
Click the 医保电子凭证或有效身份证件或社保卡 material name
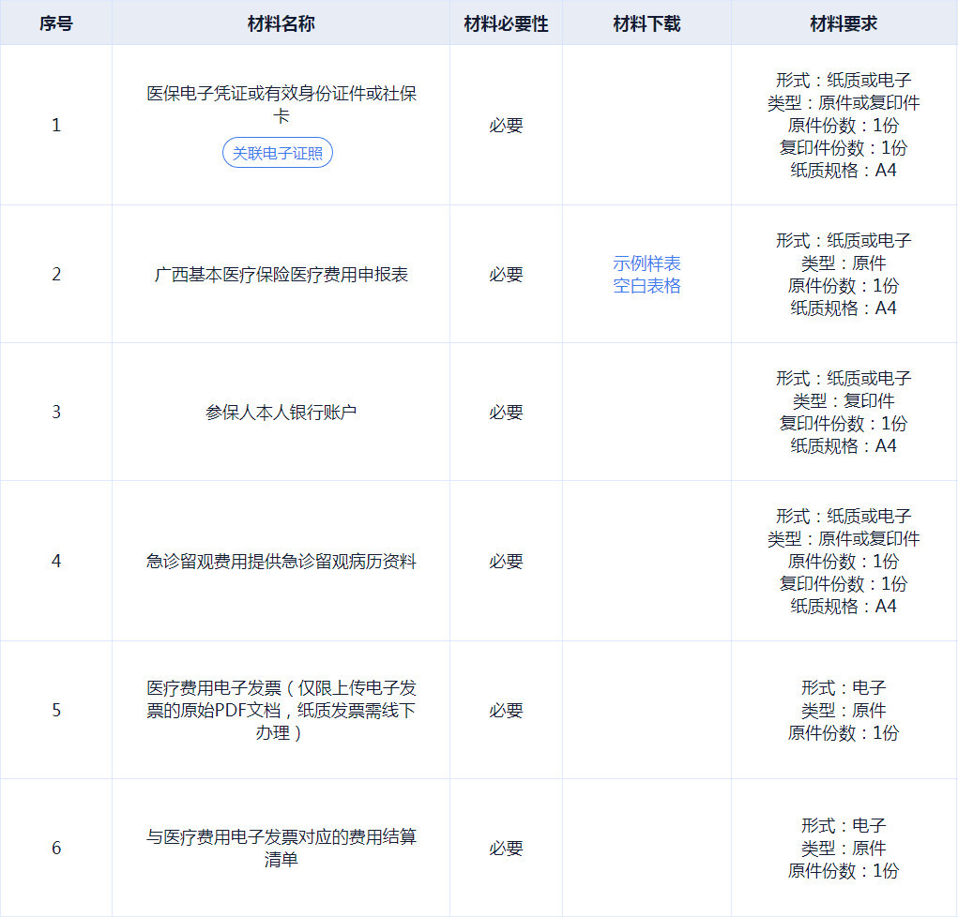pyautogui.click(x=281, y=105)
